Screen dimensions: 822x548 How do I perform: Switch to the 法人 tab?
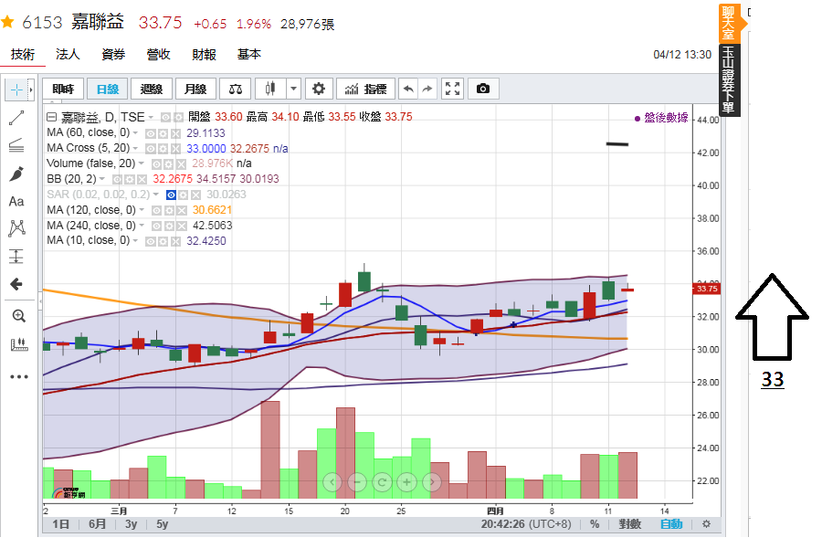point(68,54)
